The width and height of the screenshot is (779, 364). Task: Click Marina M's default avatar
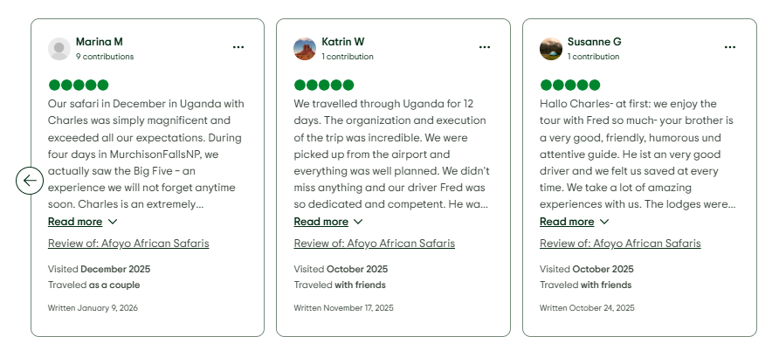(59, 49)
